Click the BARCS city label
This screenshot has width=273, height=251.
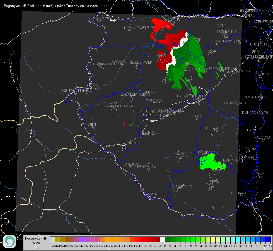click(x=155, y=194)
